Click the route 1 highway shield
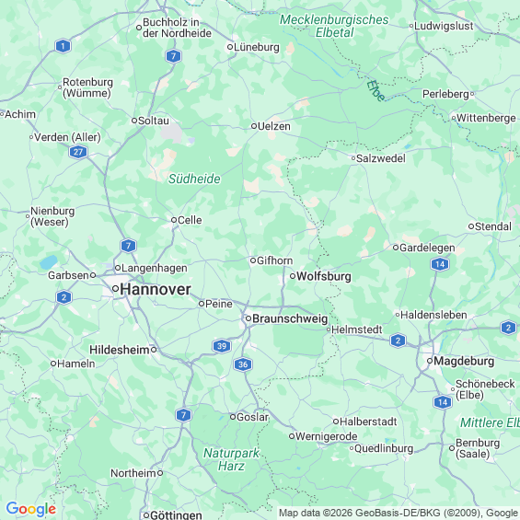Image resolution: width=520 pixels, height=520 pixels. [x=63, y=46]
